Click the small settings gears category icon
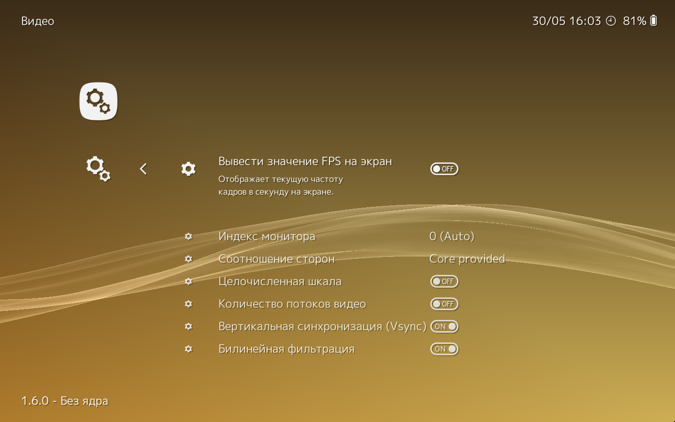Viewport: 675px width, 422px height. (x=98, y=168)
